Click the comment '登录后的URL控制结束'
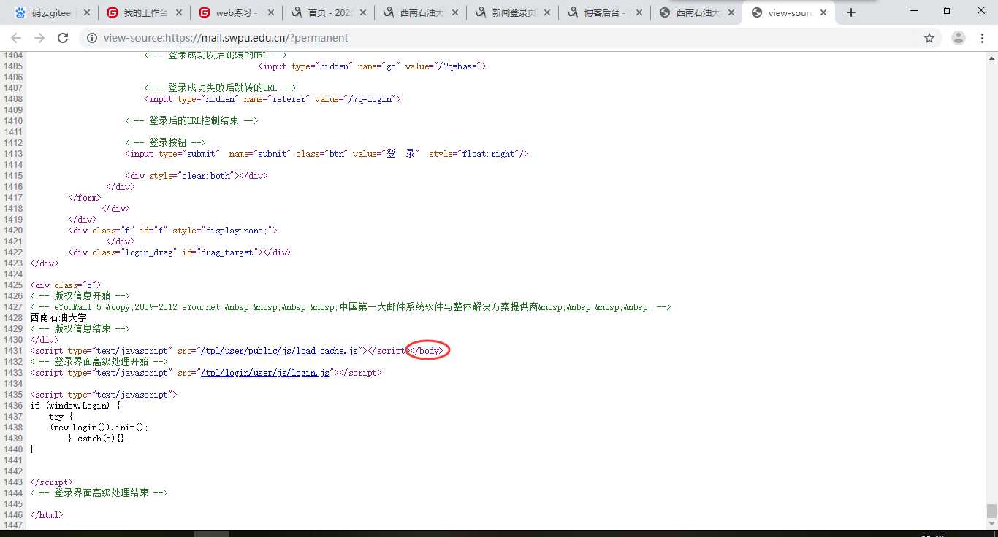 click(191, 121)
